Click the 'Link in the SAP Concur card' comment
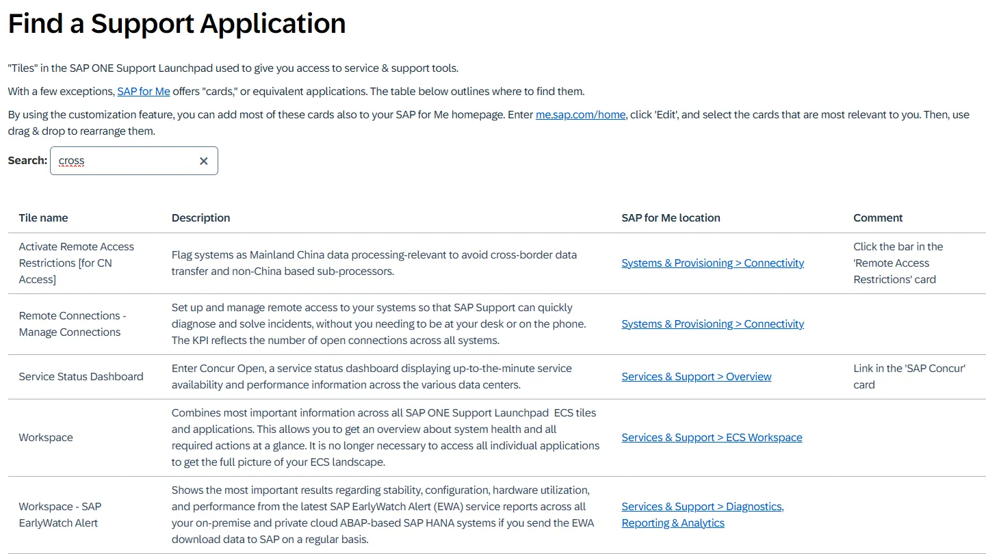This screenshot has height=554, width=986. tap(909, 376)
